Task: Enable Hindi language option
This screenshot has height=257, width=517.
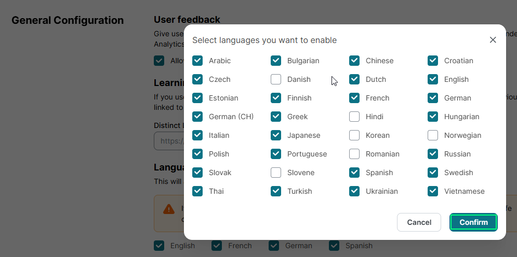Action: point(354,117)
